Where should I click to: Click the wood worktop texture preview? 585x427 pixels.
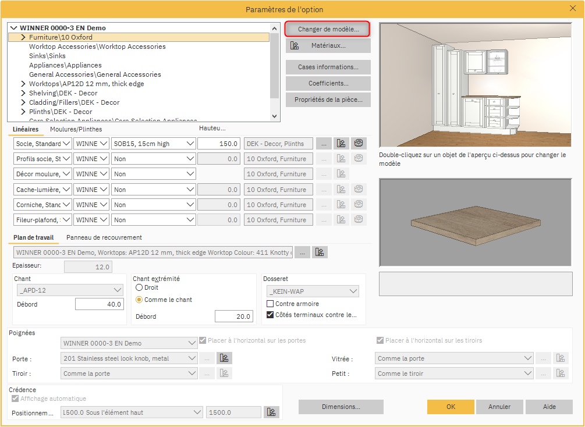click(x=476, y=223)
